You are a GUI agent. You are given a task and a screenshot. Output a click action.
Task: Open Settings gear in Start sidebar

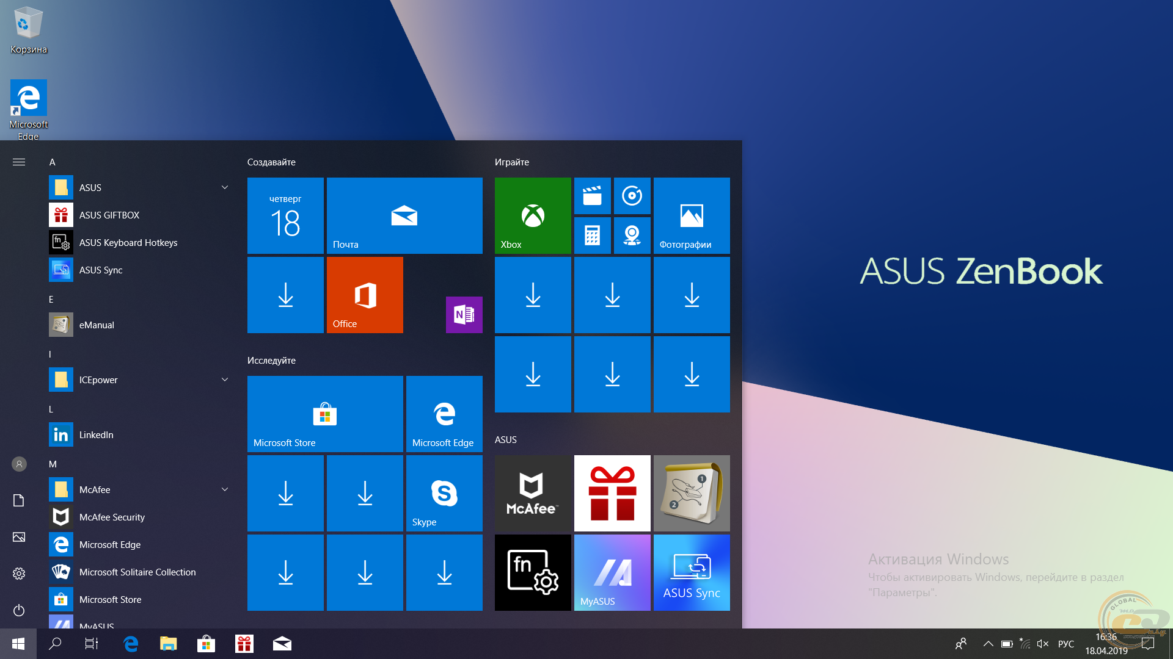tap(19, 574)
